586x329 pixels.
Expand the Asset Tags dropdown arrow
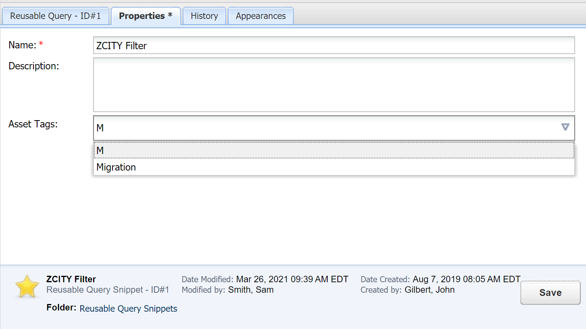tap(565, 127)
